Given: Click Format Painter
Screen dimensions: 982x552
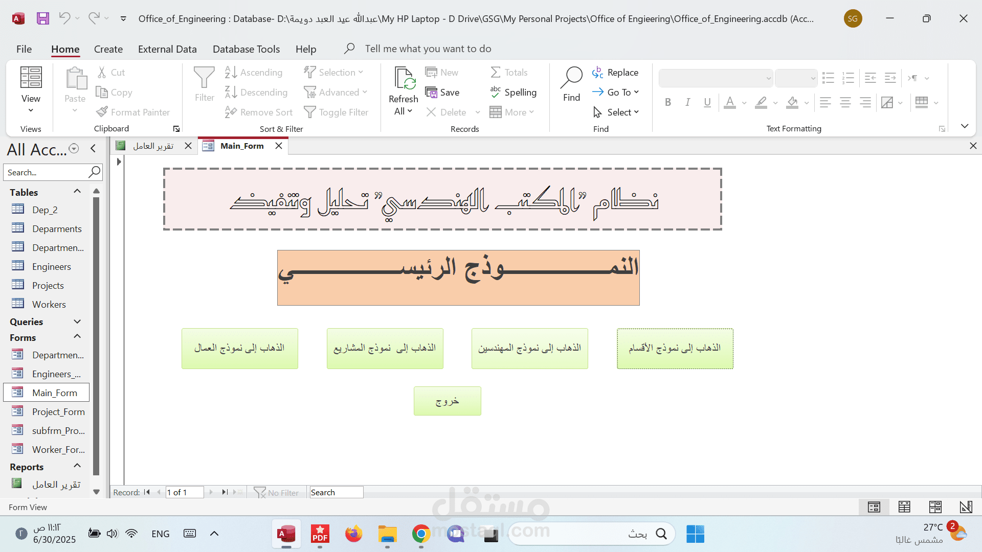Looking at the screenshot, I should pos(133,112).
